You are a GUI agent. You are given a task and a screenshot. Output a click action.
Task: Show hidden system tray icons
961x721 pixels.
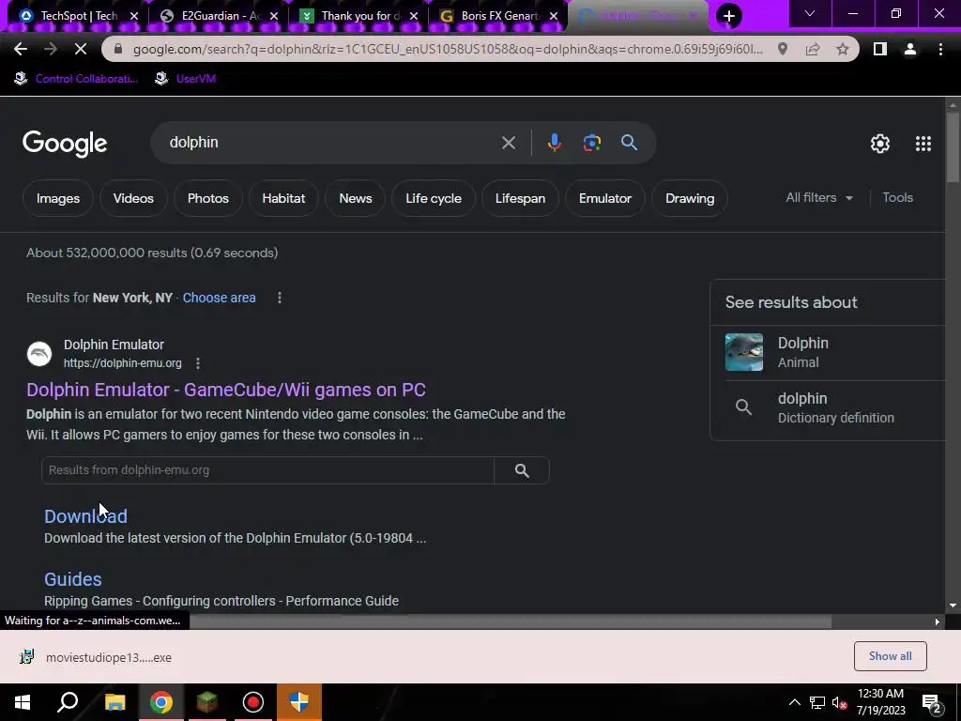794,702
